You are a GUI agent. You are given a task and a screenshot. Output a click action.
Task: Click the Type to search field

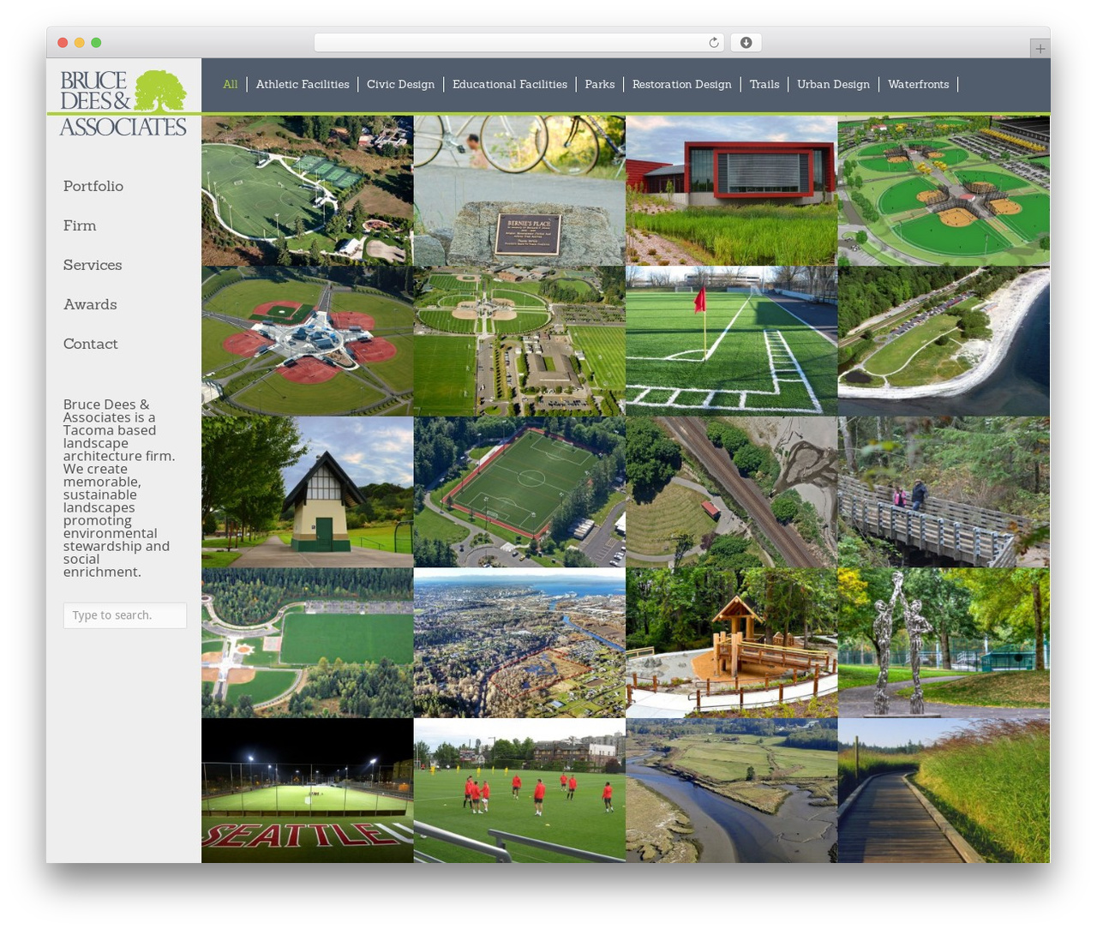click(125, 615)
